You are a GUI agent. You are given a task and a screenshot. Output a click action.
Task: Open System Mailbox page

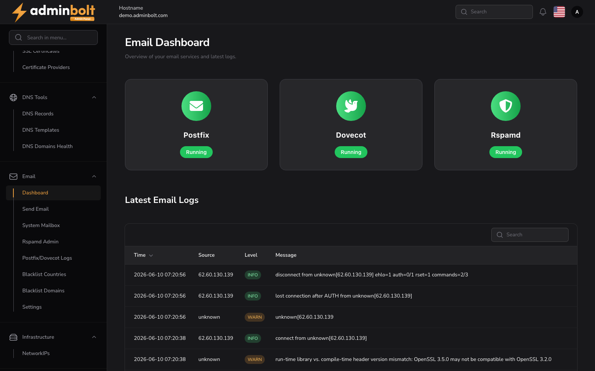[41, 225]
